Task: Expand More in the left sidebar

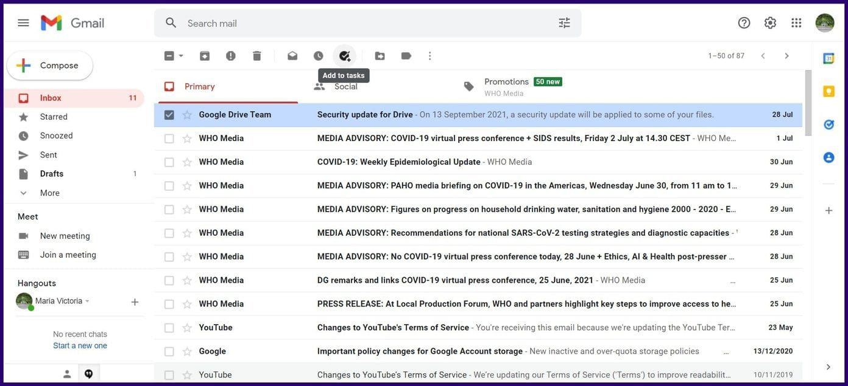Action: coord(50,193)
